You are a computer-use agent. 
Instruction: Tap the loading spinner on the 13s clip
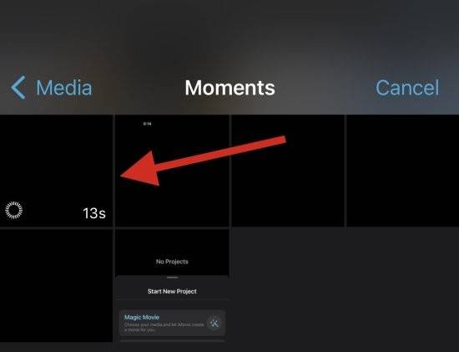click(13, 210)
